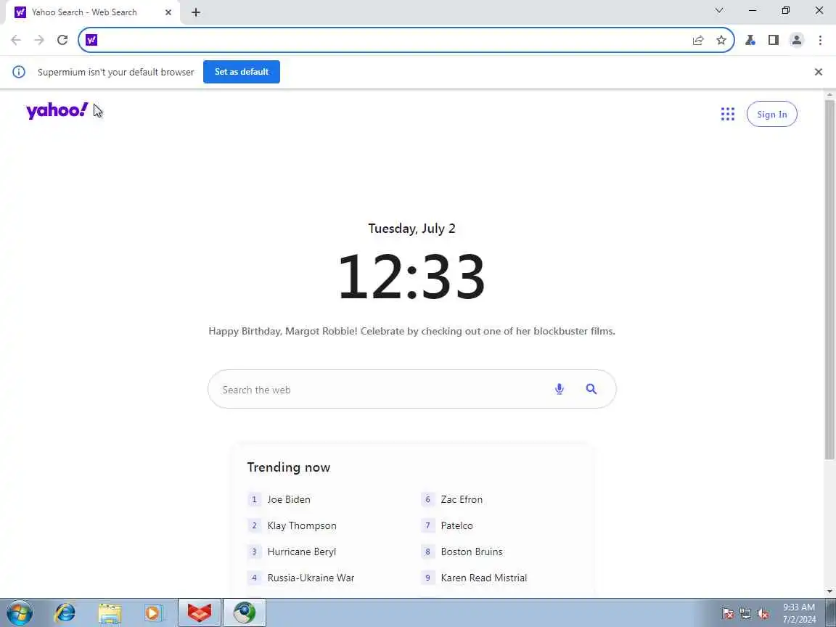Bookmark this page with the star
The height and width of the screenshot is (627, 836).
(x=721, y=40)
